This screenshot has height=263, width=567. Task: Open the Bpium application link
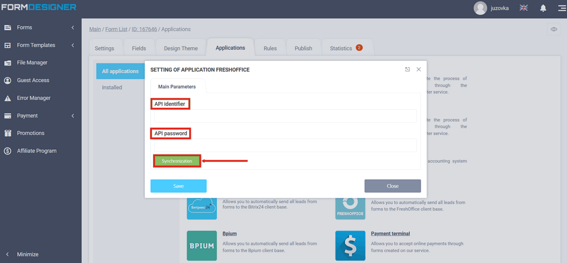point(230,234)
